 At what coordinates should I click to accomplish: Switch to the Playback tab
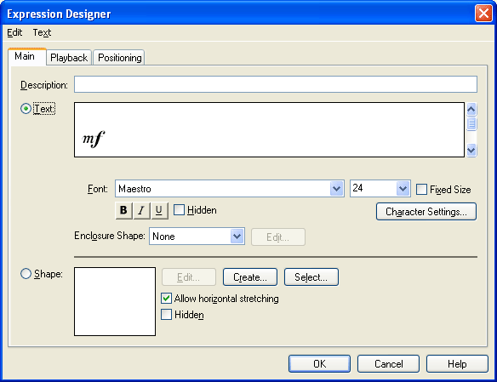(69, 58)
